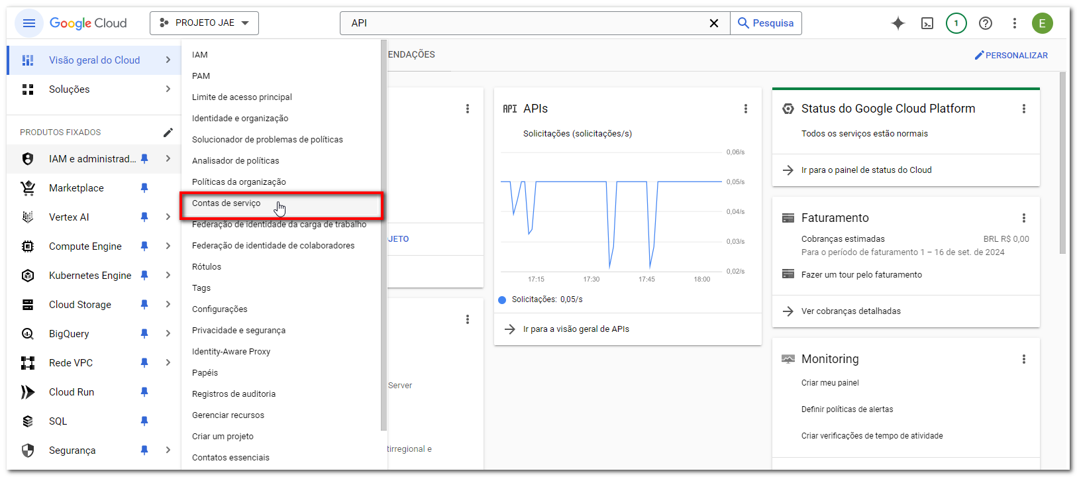The height and width of the screenshot is (477, 1077).
Task: Unpin Compute Engine product
Action: (x=144, y=246)
